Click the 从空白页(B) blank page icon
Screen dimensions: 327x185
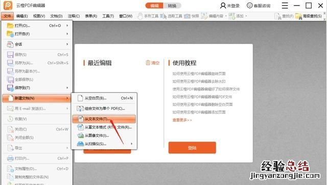tap(80, 98)
